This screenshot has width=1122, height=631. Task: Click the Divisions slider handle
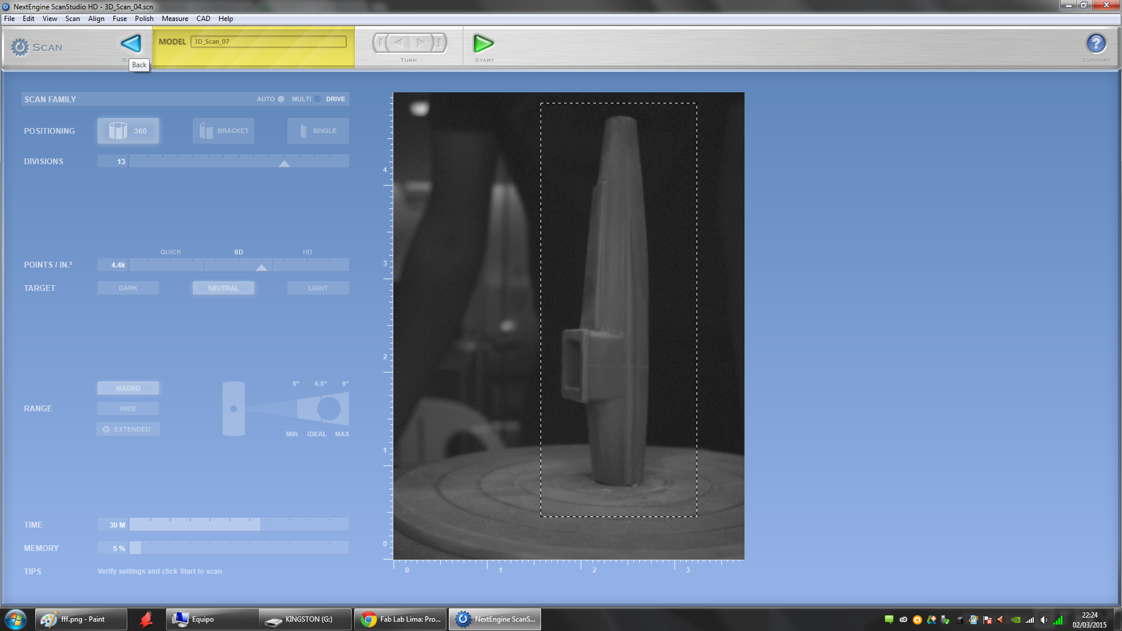(x=285, y=164)
